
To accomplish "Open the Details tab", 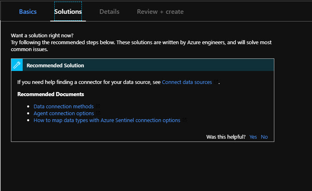I will coord(109,12).
